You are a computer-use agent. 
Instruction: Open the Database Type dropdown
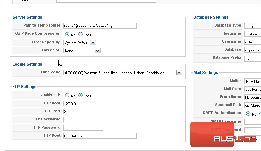click(252, 26)
